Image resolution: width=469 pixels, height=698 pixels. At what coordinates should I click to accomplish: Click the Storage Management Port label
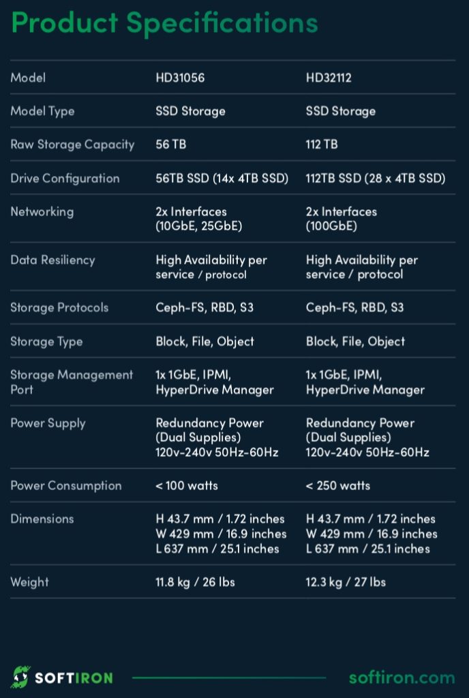pyautogui.click(x=72, y=382)
